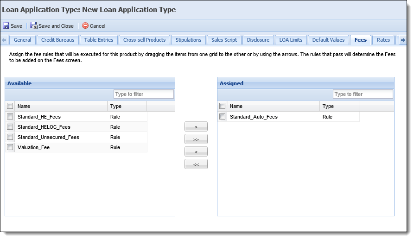Image resolution: width=414 pixels, height=239 pixels.
Task: Select the Valuation_Fee row name
Action: click(x=33, y=147)
